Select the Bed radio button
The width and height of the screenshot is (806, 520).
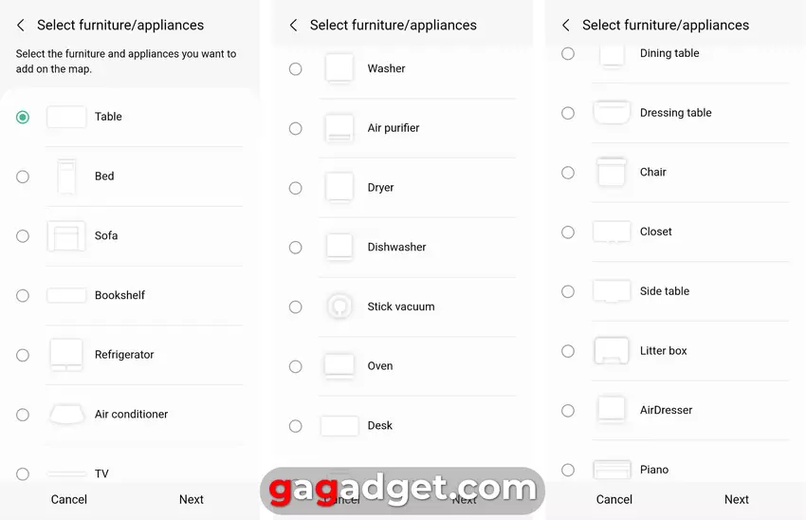pos(23,176)
